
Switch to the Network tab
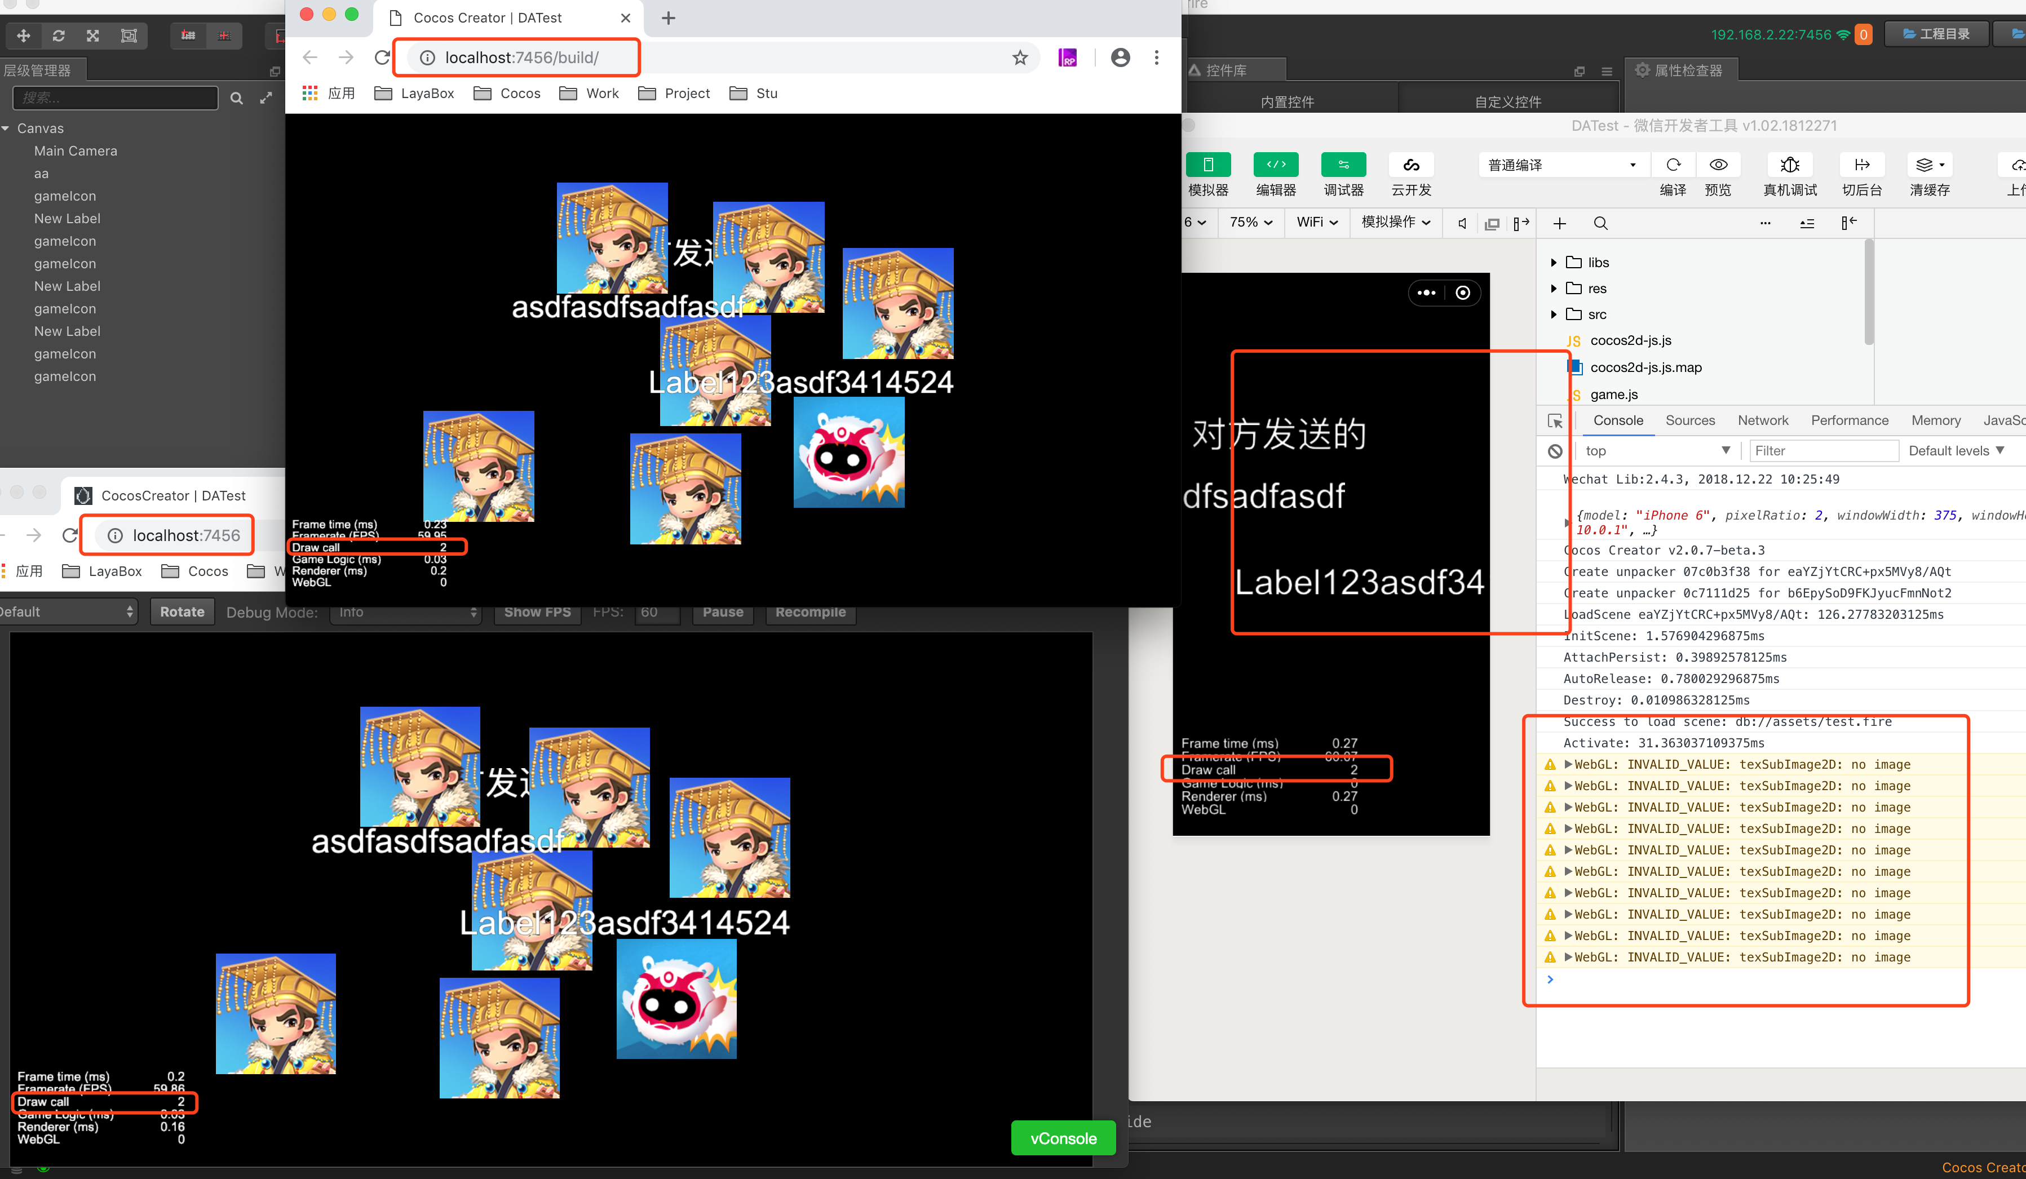point(1762,420)
